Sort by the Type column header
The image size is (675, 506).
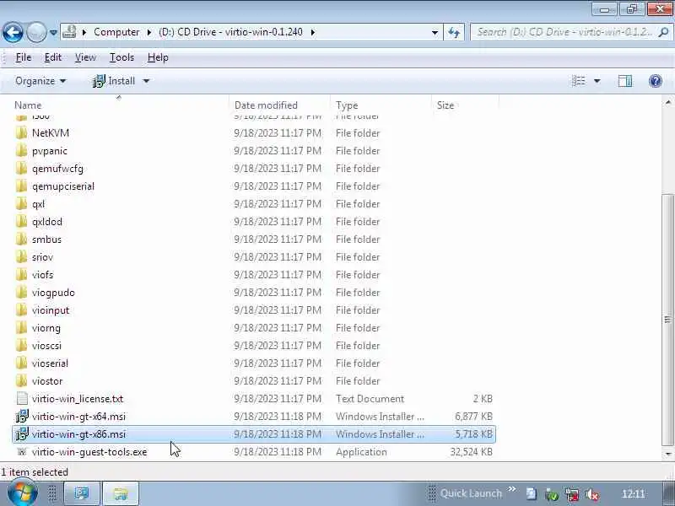pyautogui.click(x=347, y=105)
